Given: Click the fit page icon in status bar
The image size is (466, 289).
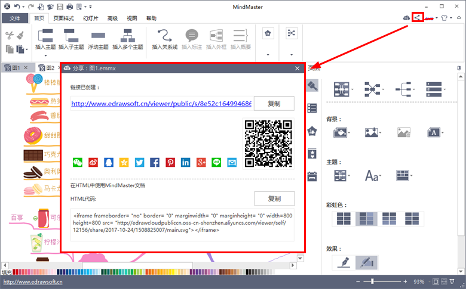Looking at the screenshot, I should point(436,281).
